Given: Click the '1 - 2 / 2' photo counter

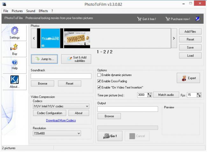Looking at the screenshot, I should tap(104, 52).
